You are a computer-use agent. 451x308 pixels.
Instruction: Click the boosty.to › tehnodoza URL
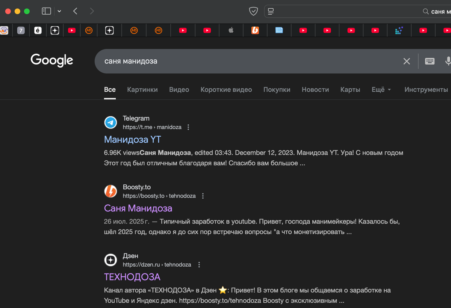[x=159, y=196]
